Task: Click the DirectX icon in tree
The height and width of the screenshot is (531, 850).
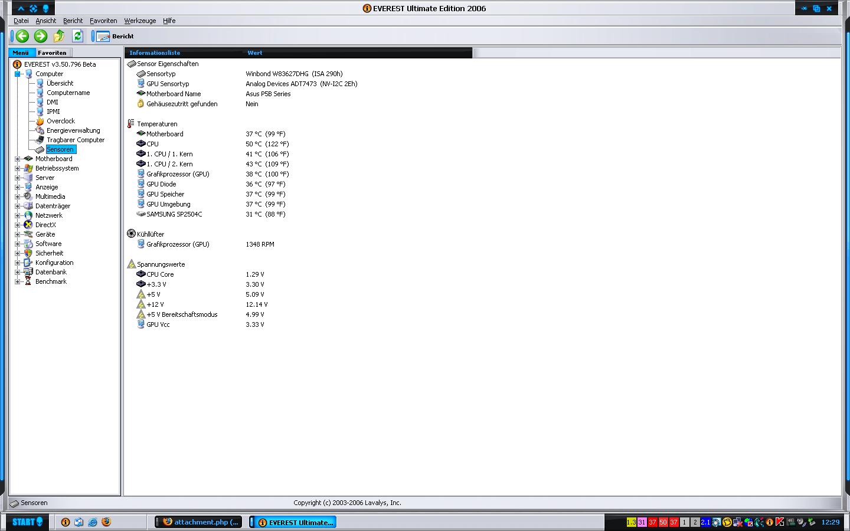Action: pos(28,225)
